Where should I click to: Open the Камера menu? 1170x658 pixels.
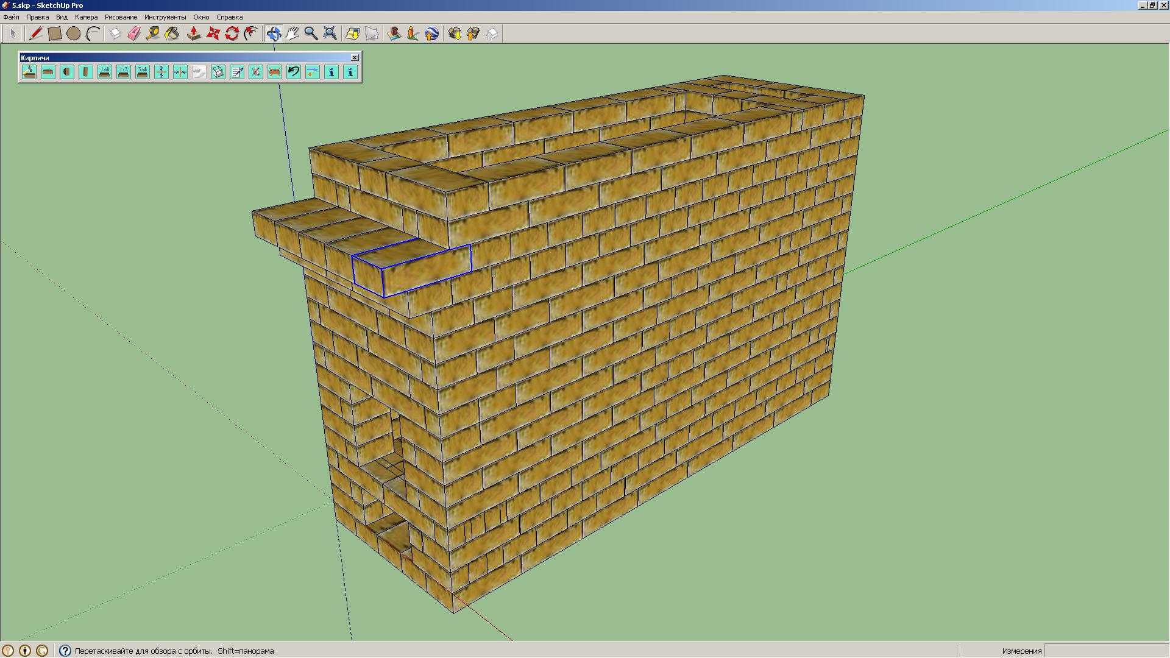click(x=86, y=17)
